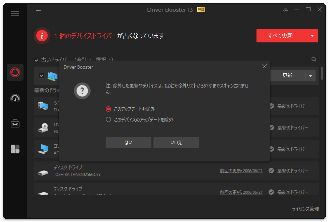
Task: Toggle the '古いドライバー' select-all checkbox
Action: [x=37, y=61]
